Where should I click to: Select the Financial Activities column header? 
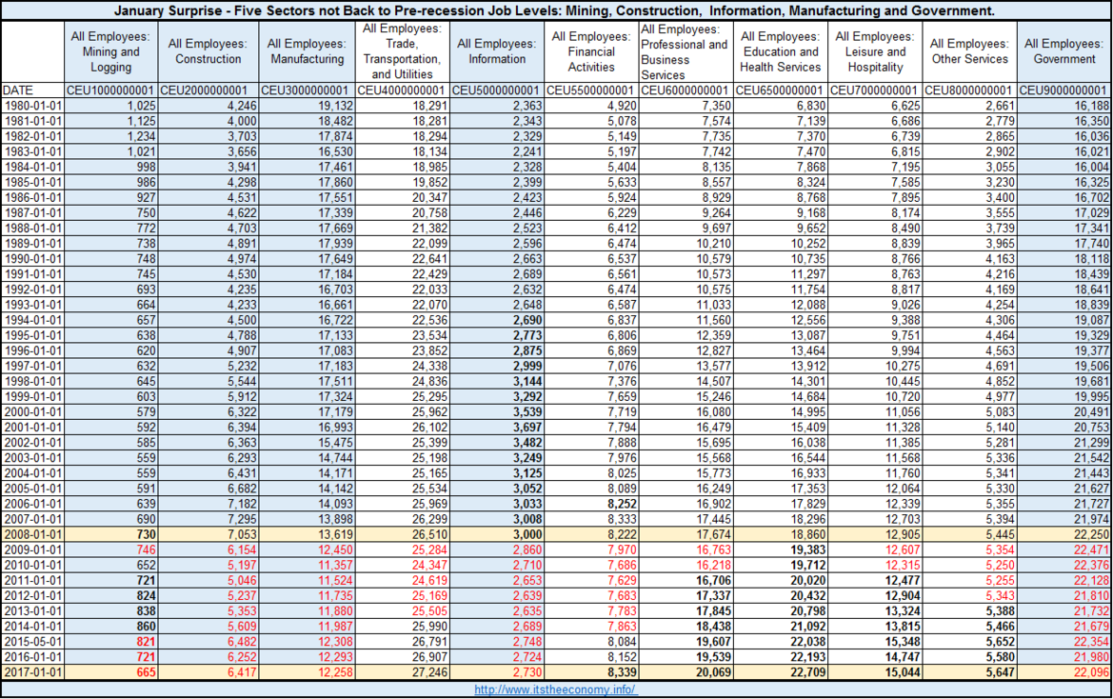(x=591, y=51)
